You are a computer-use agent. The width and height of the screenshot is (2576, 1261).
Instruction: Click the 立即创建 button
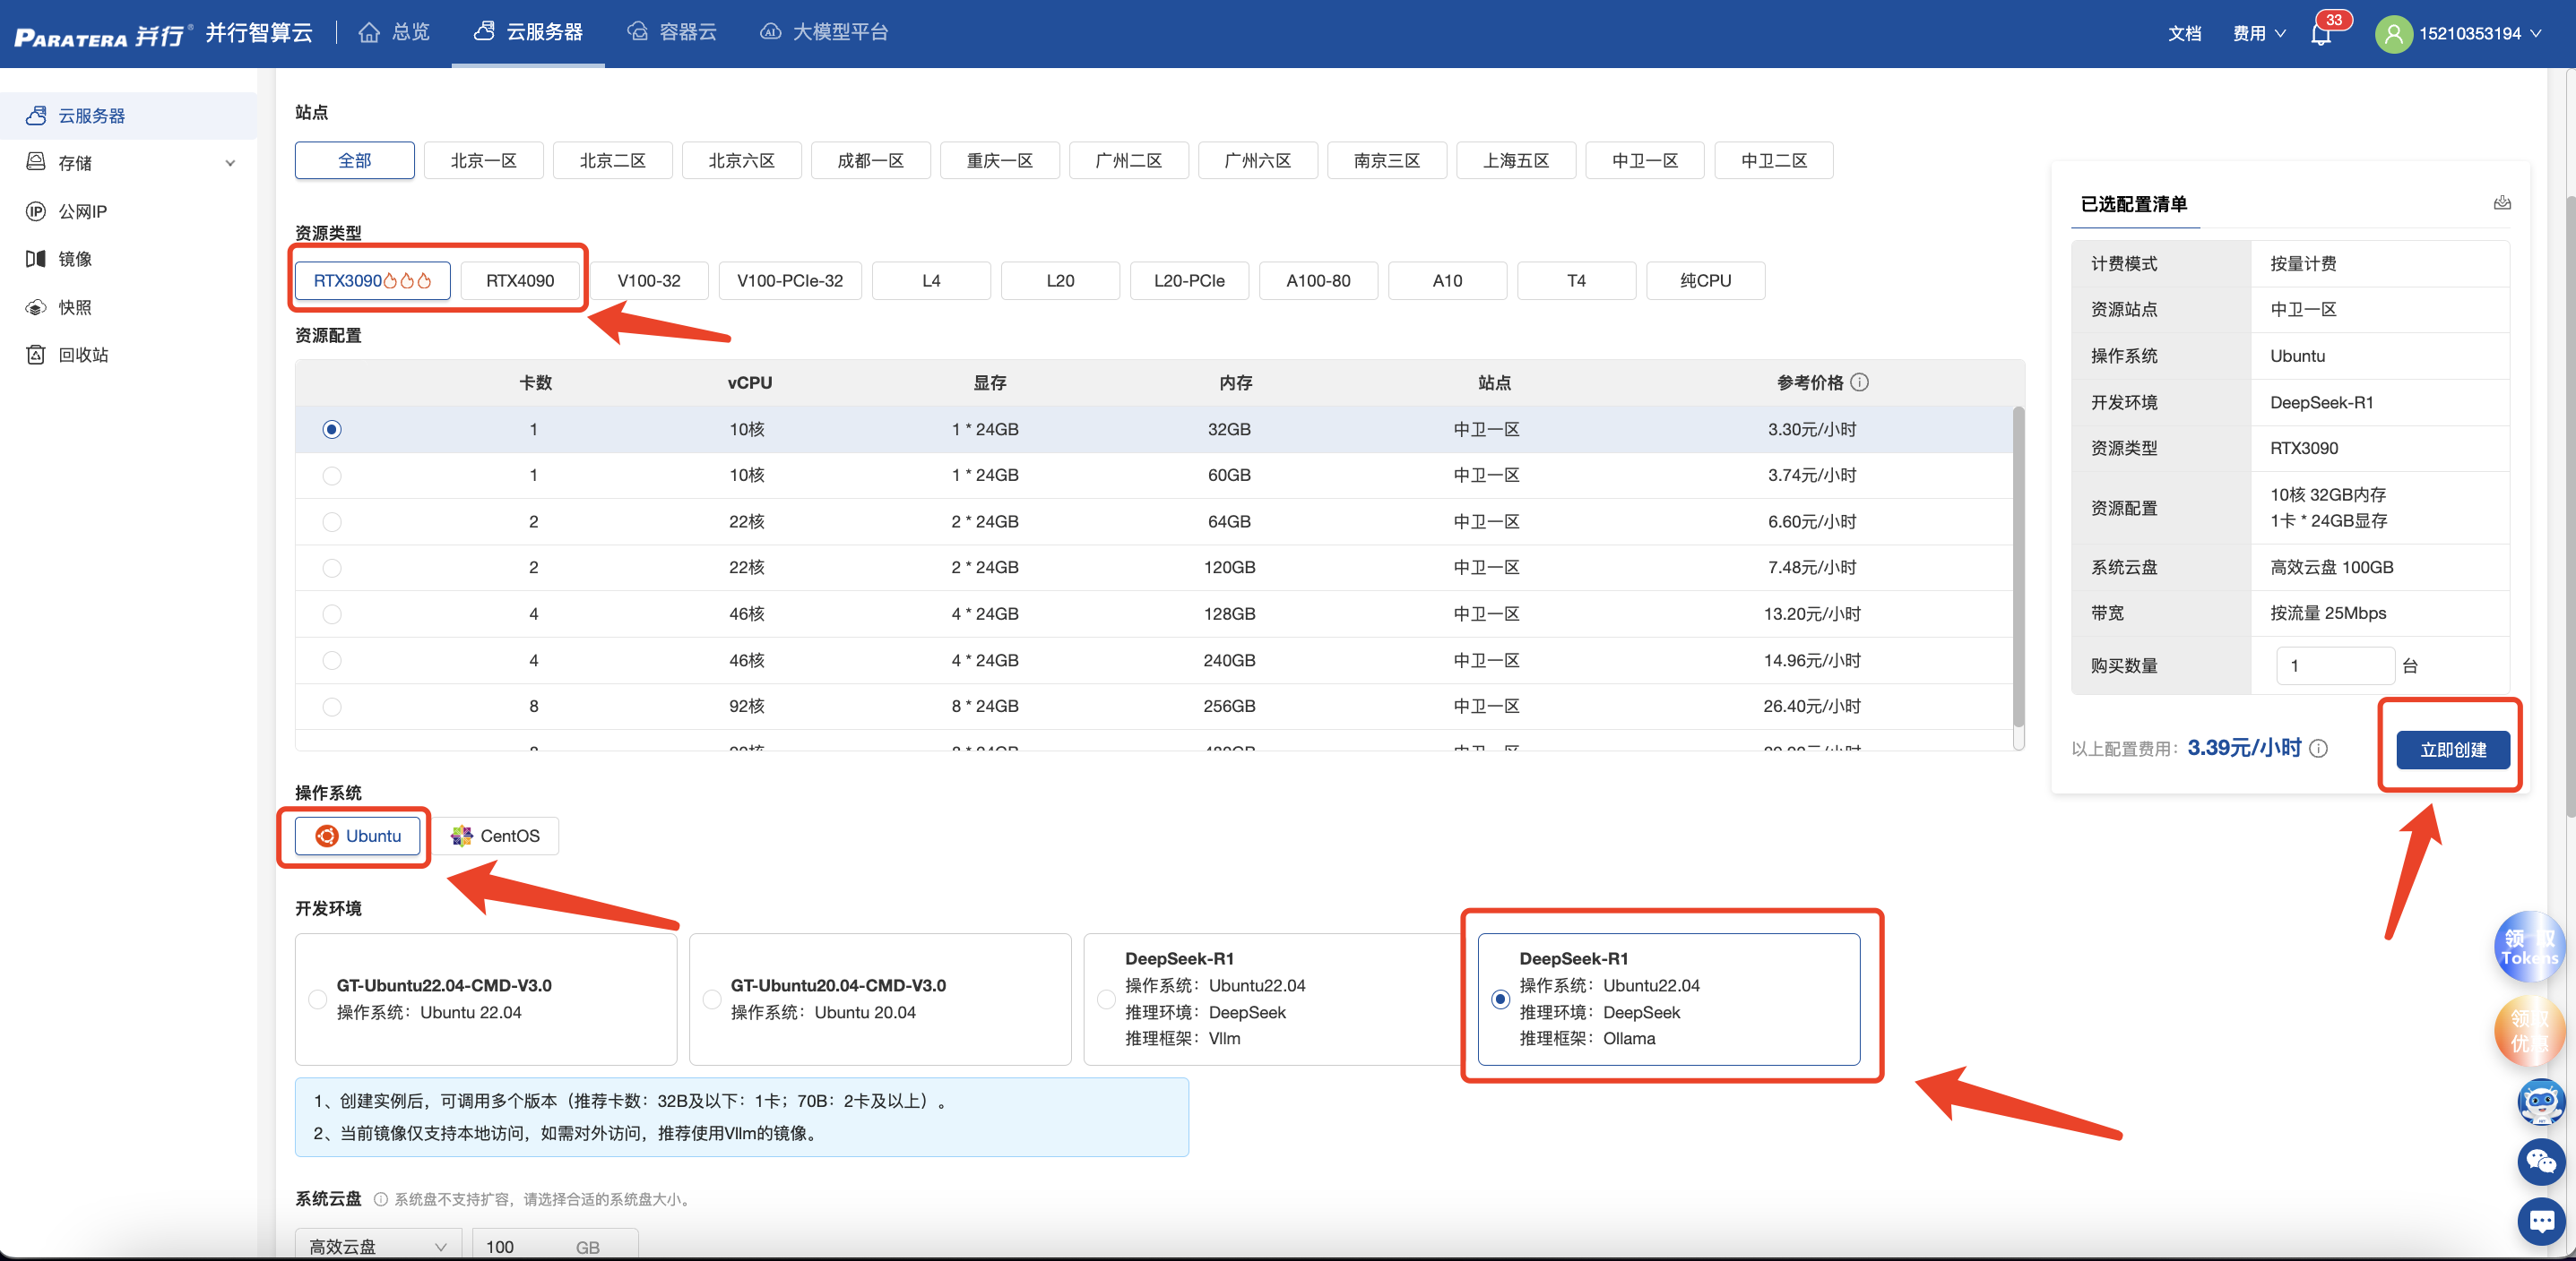(x=2452, y=750)
